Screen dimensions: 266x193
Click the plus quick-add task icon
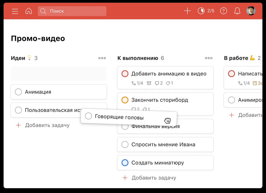(x=188, y=11)
